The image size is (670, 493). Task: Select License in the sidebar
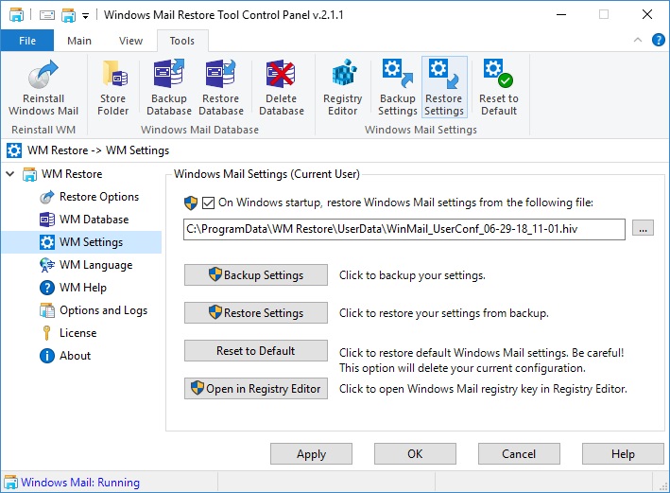pyautogui.click(x=77, y=333)
